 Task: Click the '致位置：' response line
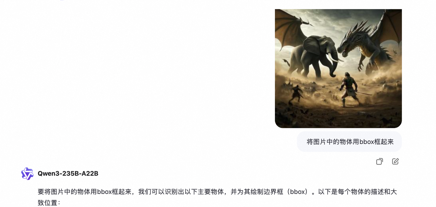point(49,203)
